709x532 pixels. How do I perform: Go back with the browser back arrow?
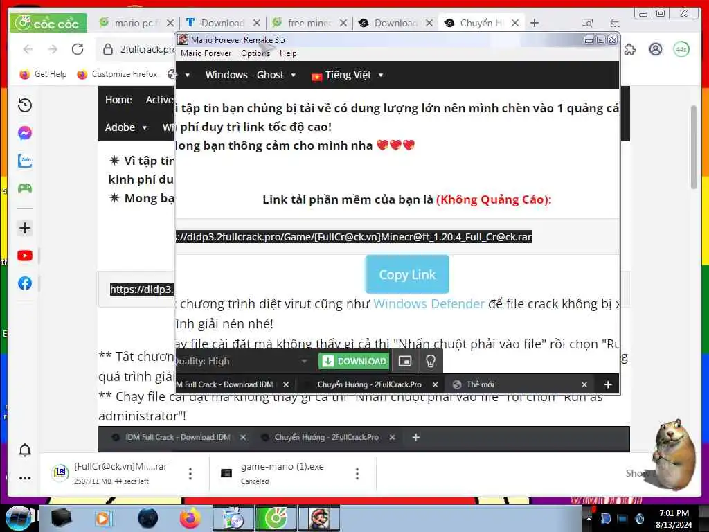coord(28,49)
